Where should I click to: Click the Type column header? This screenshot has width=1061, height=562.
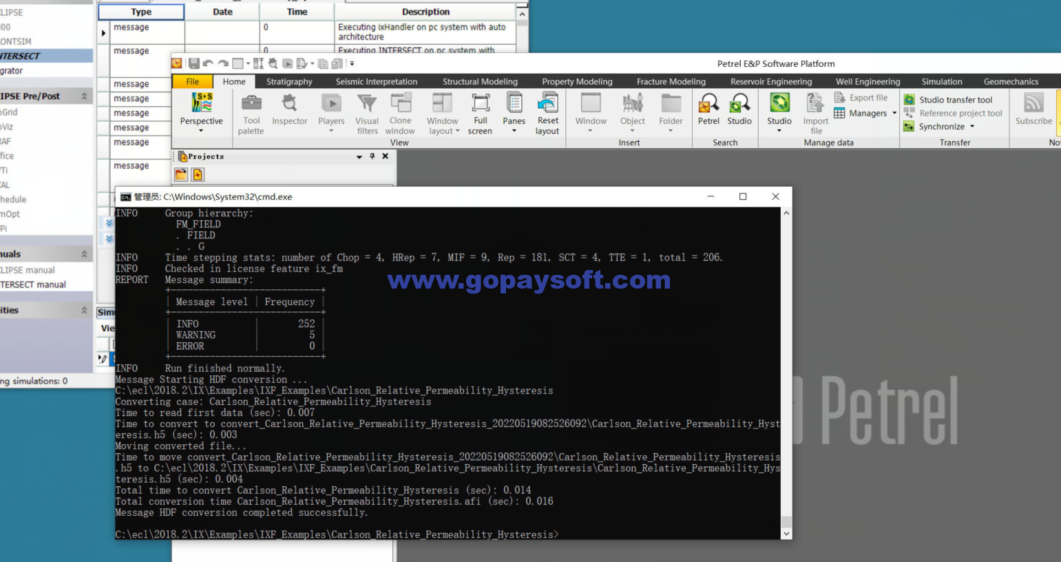click(x=141, y=12)
